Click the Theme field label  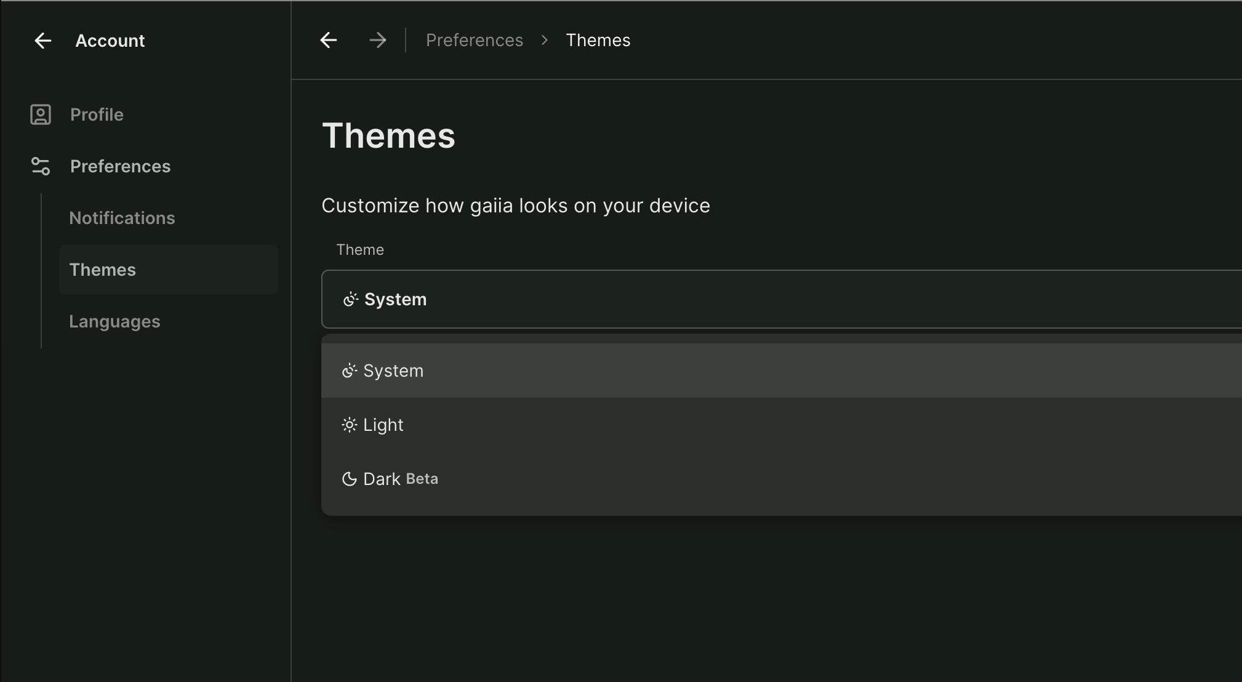coord(360,250)
